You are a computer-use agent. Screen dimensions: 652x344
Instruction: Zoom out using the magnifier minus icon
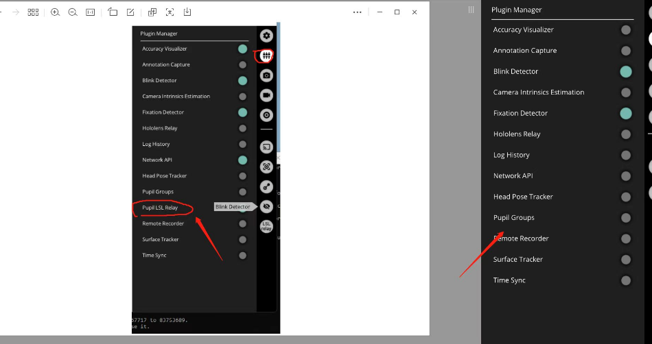pyautogui.click(x=73, y=12)
